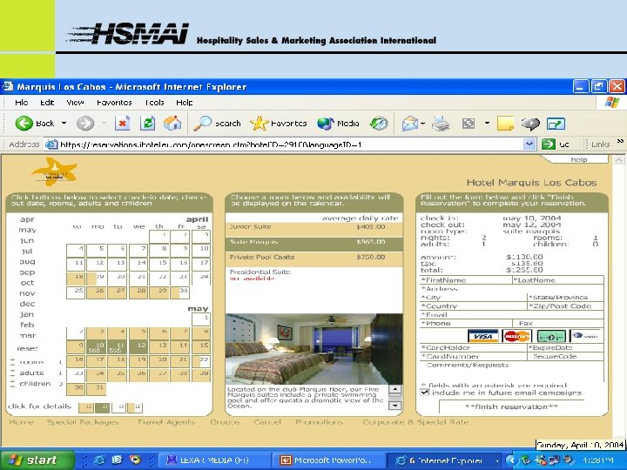Expand the Links toolbar chevron
The image size is (627, 470).
[x=620, y=141]
